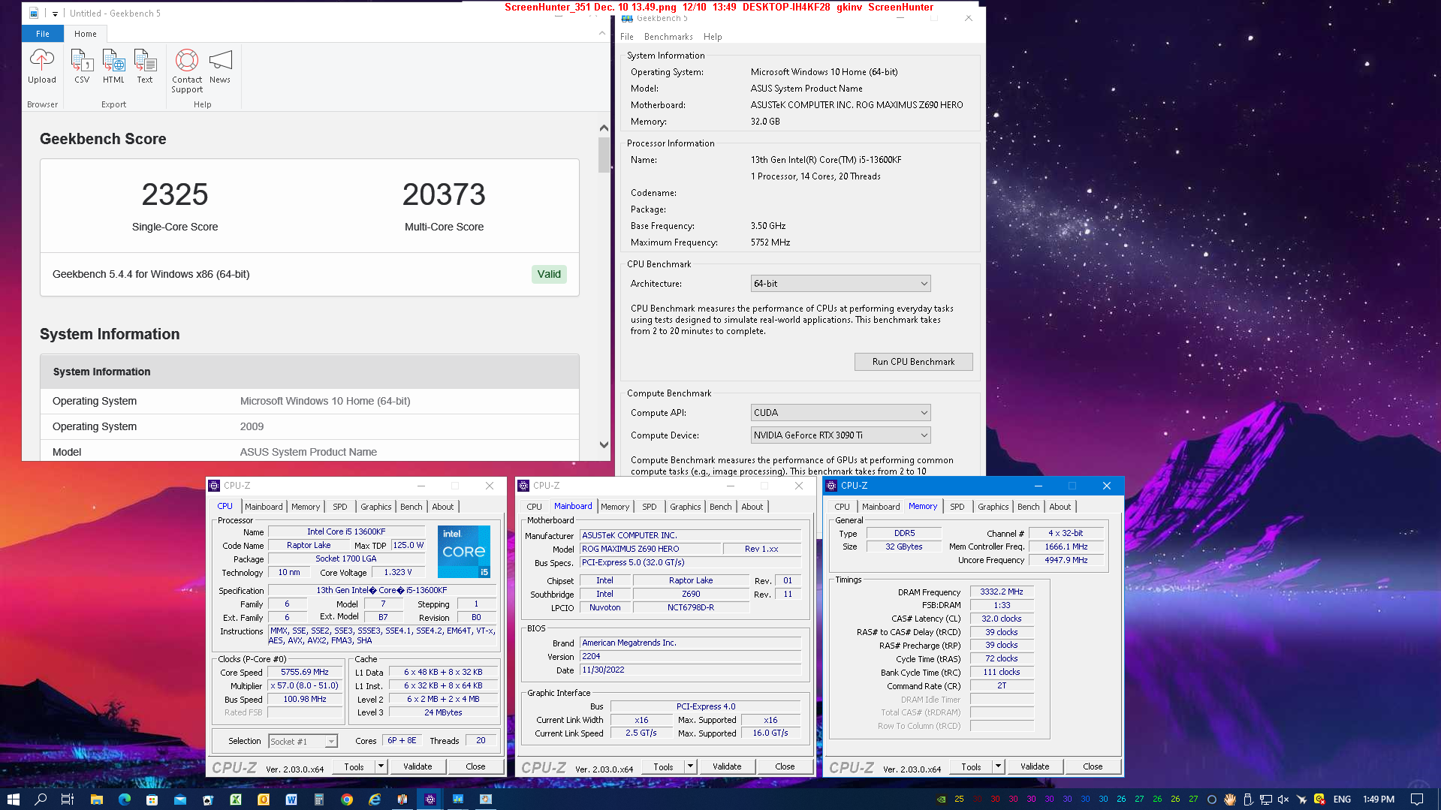Viewport: 1441px width, 810px height.
Task: Expand the Tools arrow in the CPU-Z Memory window
Action: coord(999,766)
